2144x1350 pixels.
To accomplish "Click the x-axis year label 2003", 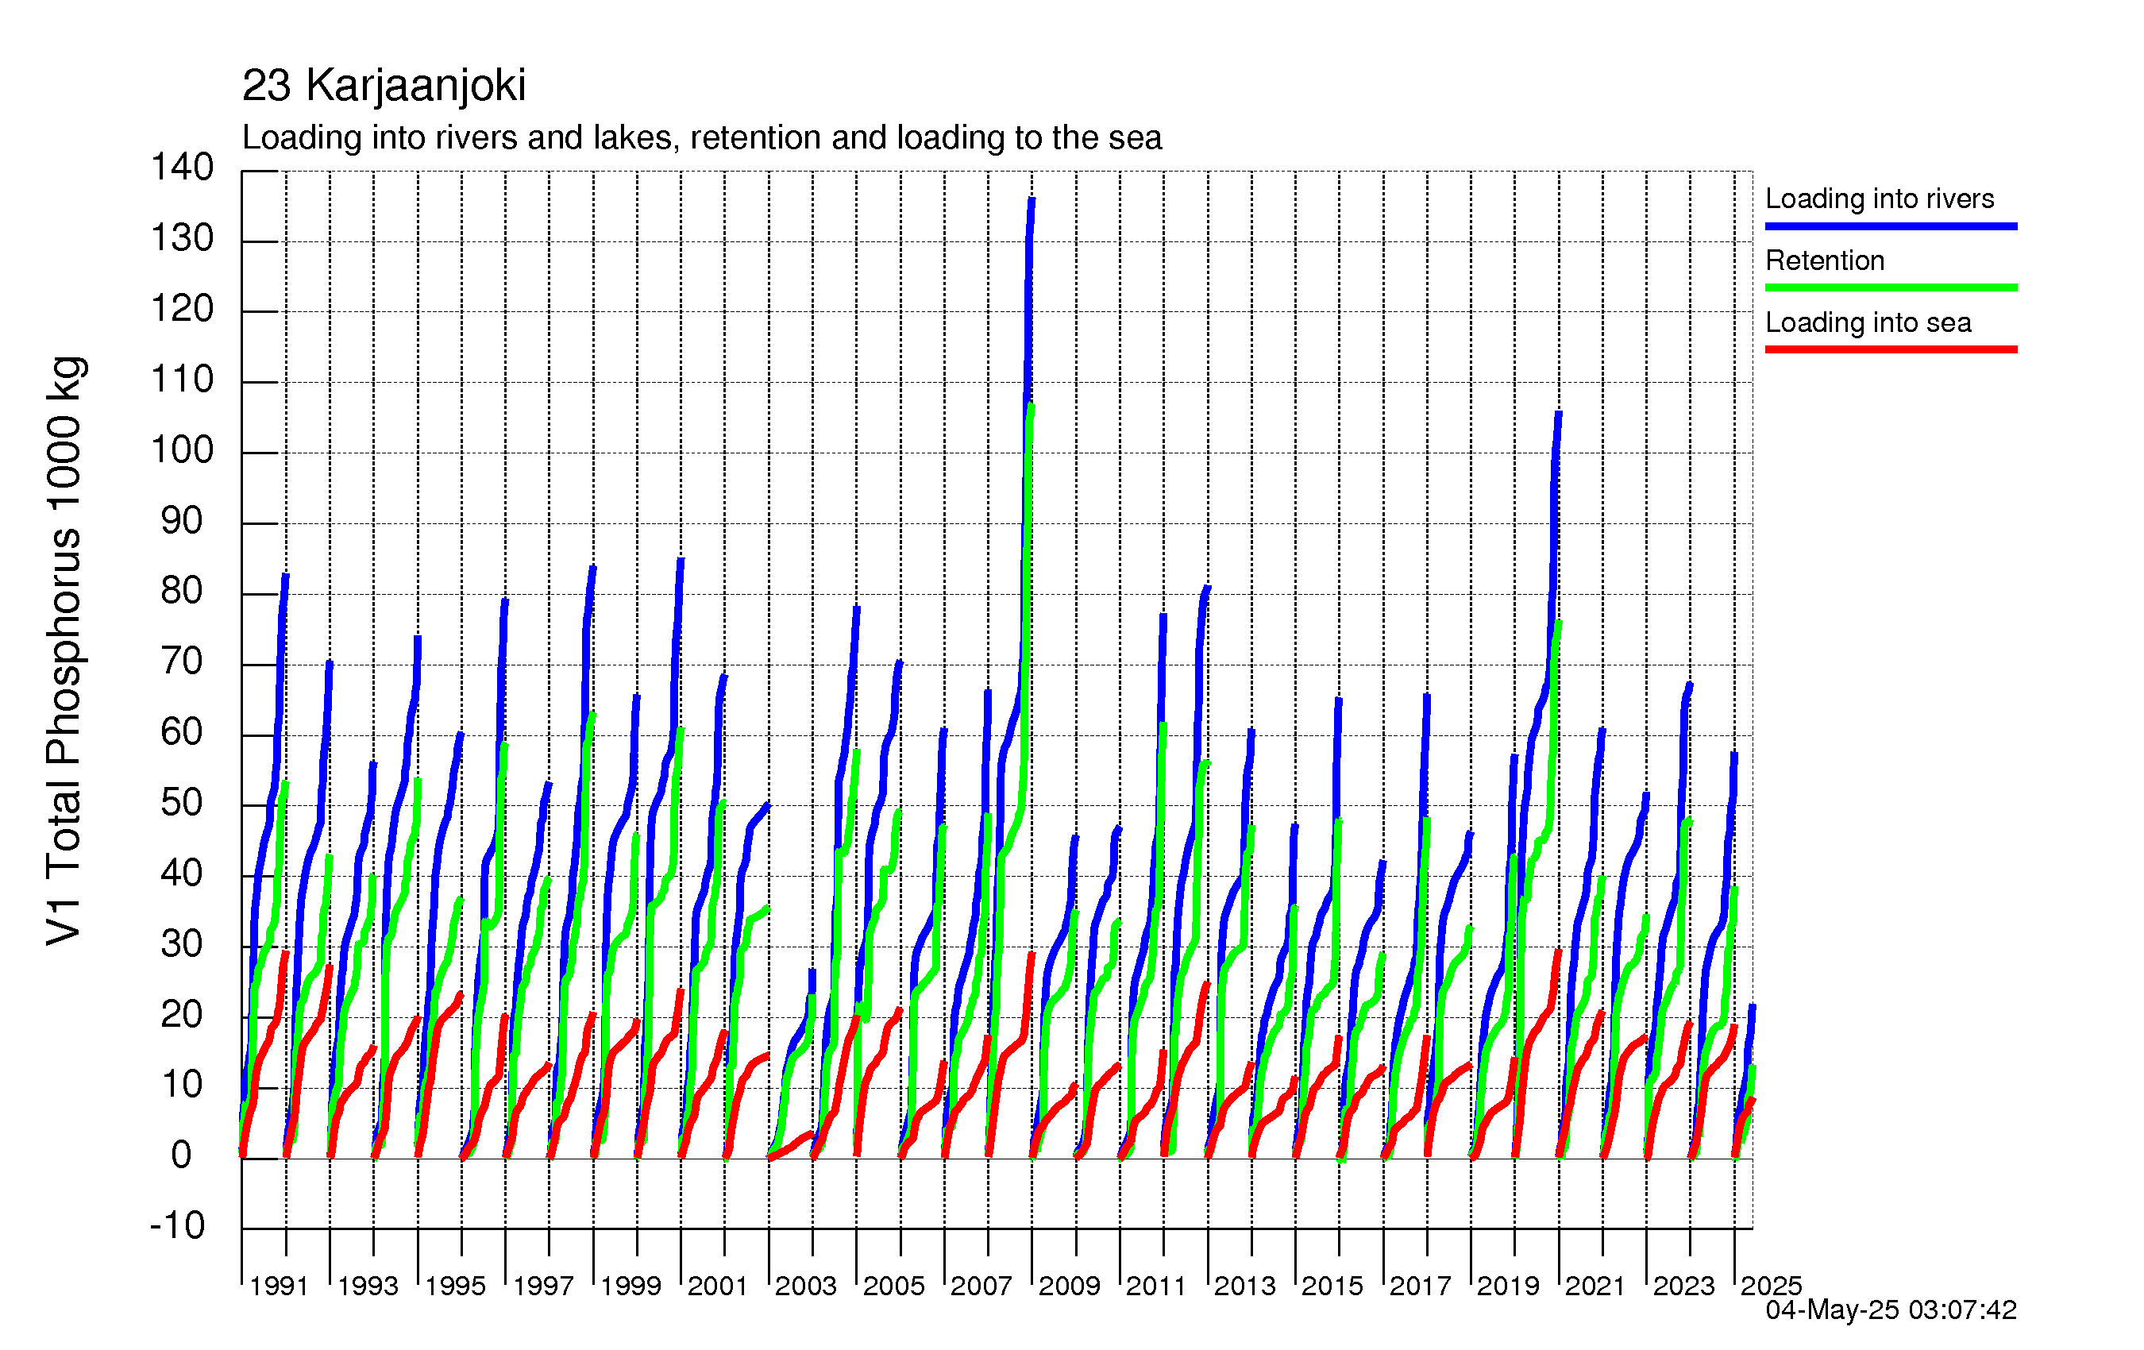I will point(806,1286).
